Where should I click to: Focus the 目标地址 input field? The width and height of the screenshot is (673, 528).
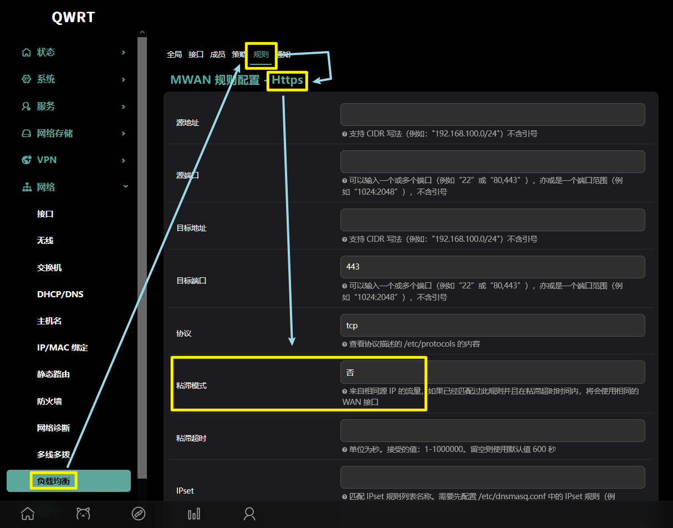[492, 220]
